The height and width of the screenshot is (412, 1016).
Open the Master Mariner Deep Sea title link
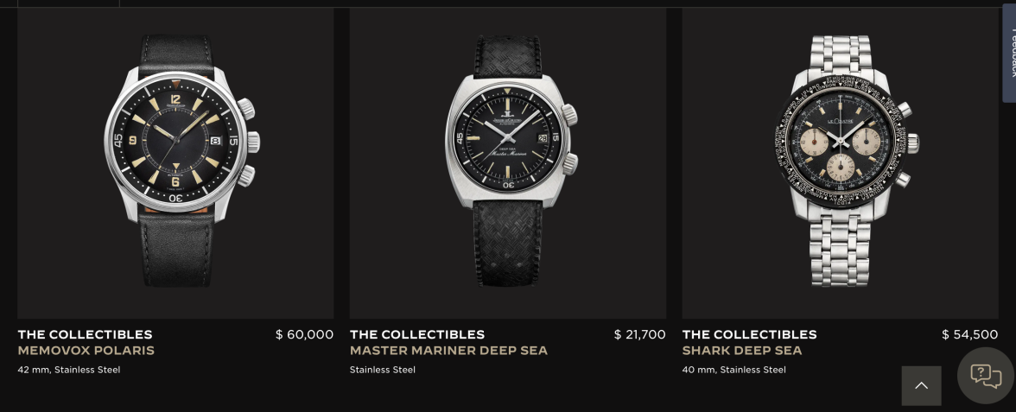tap(448, 351)
